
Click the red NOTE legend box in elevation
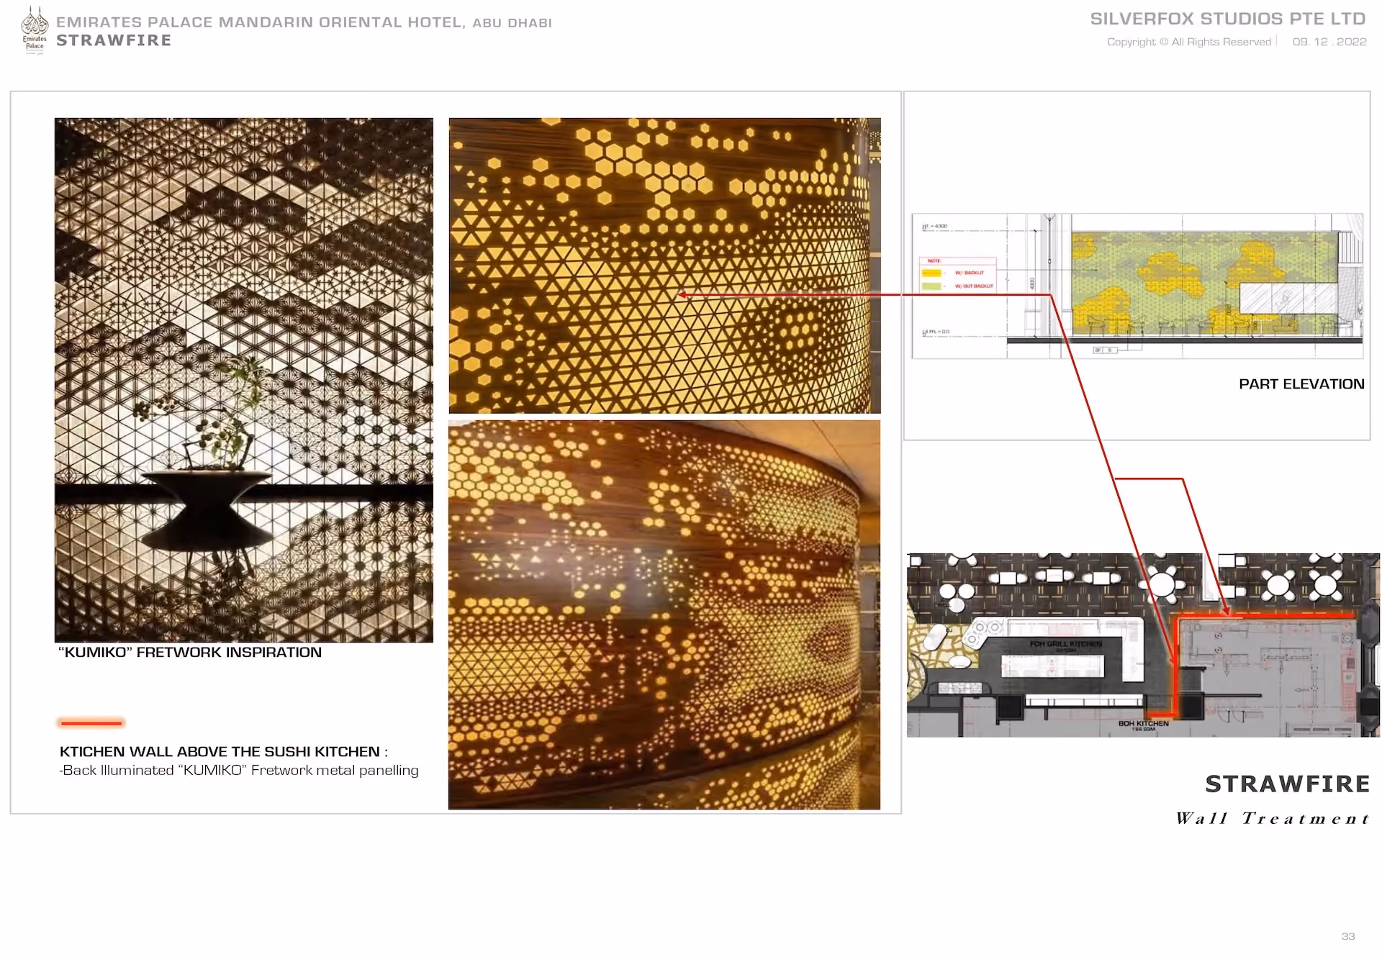(957, 275)
